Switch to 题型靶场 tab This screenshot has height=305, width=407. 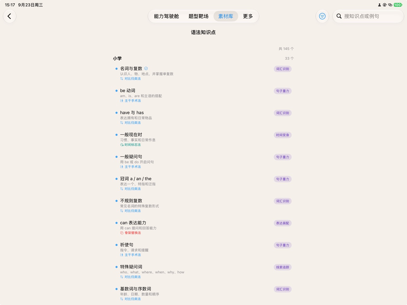pos(198,16)
